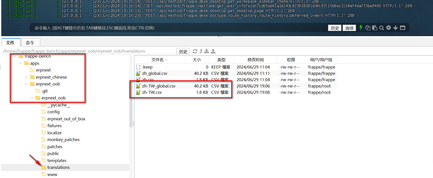Click the download file icon
The image size is (433, 178).
pos(207,51)
